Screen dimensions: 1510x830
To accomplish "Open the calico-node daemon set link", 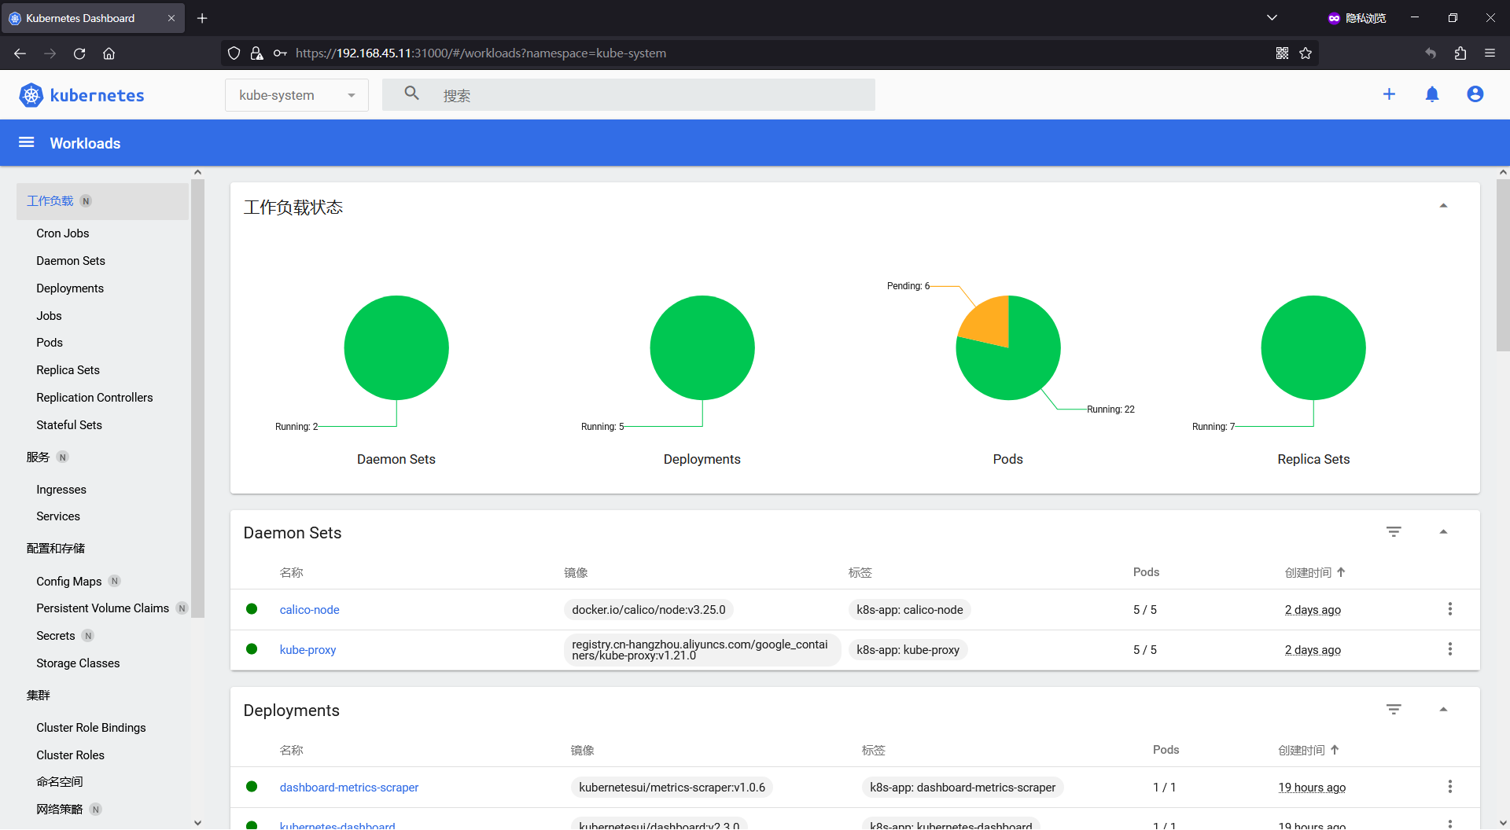I will pos(309,610).
